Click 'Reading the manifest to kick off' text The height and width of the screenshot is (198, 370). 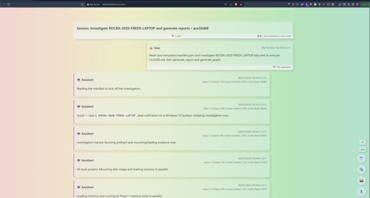(x=108, y=89)
